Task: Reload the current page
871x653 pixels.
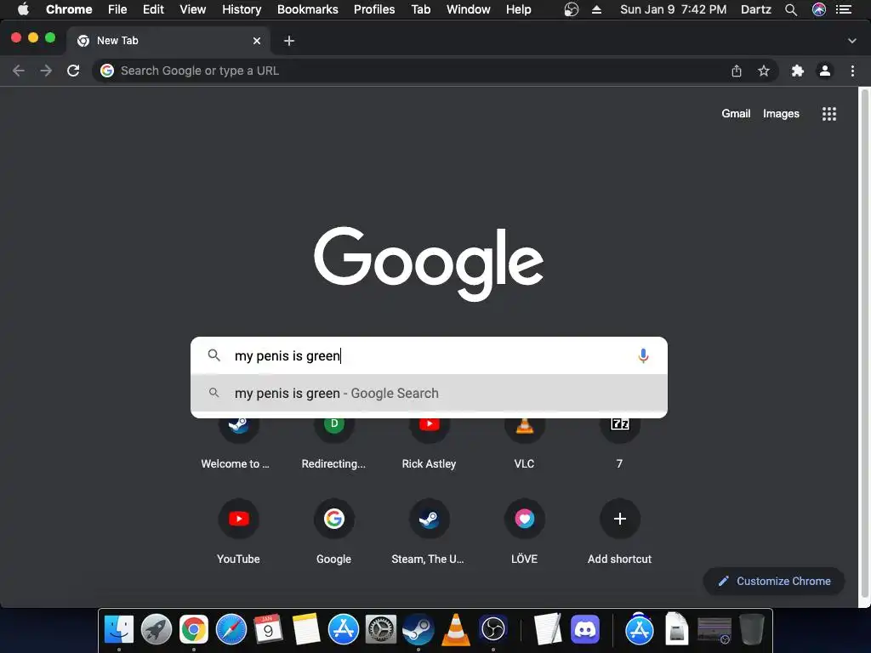Action: click(73, 71)
